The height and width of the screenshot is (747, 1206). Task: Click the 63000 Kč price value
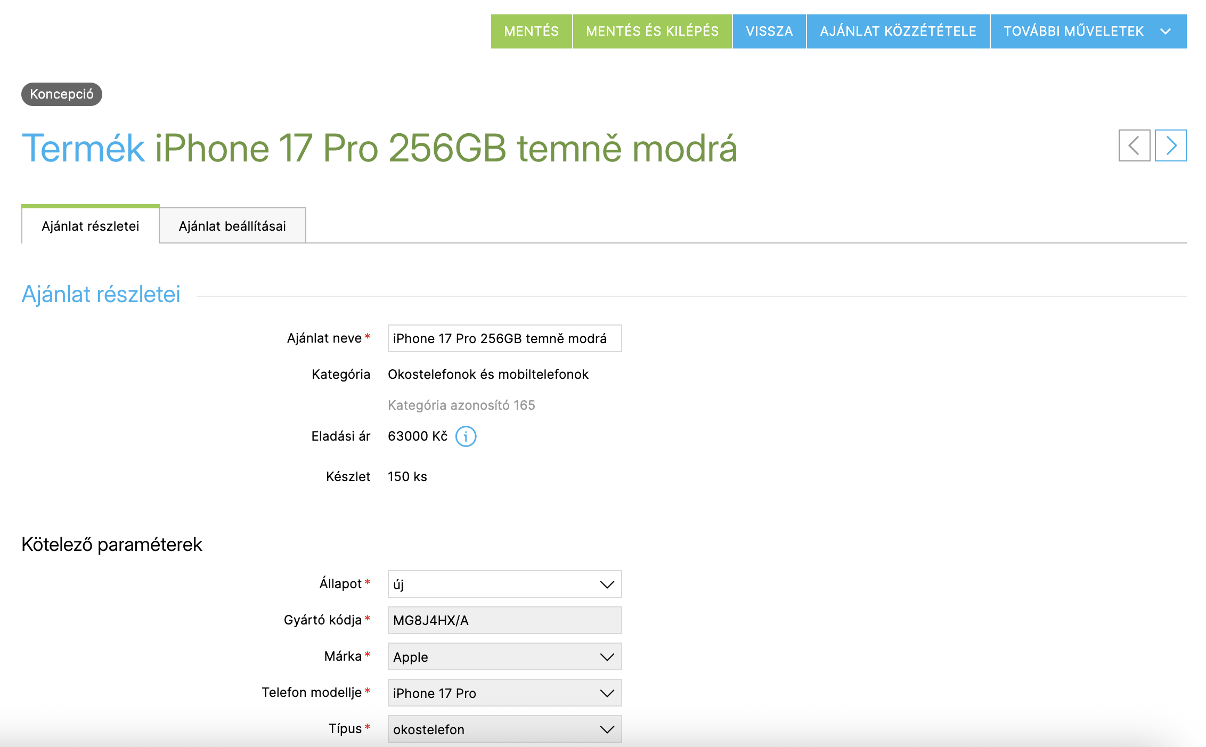pyautogui.click(x=418, y=436)
